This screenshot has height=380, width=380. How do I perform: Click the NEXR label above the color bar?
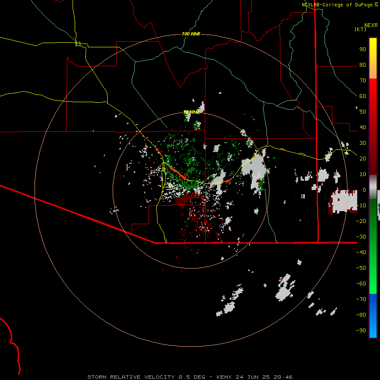371,25
